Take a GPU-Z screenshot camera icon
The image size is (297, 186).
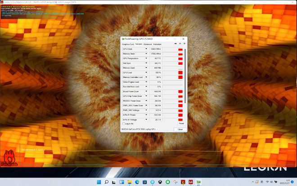pyautogui.click(x=175, y=44)
